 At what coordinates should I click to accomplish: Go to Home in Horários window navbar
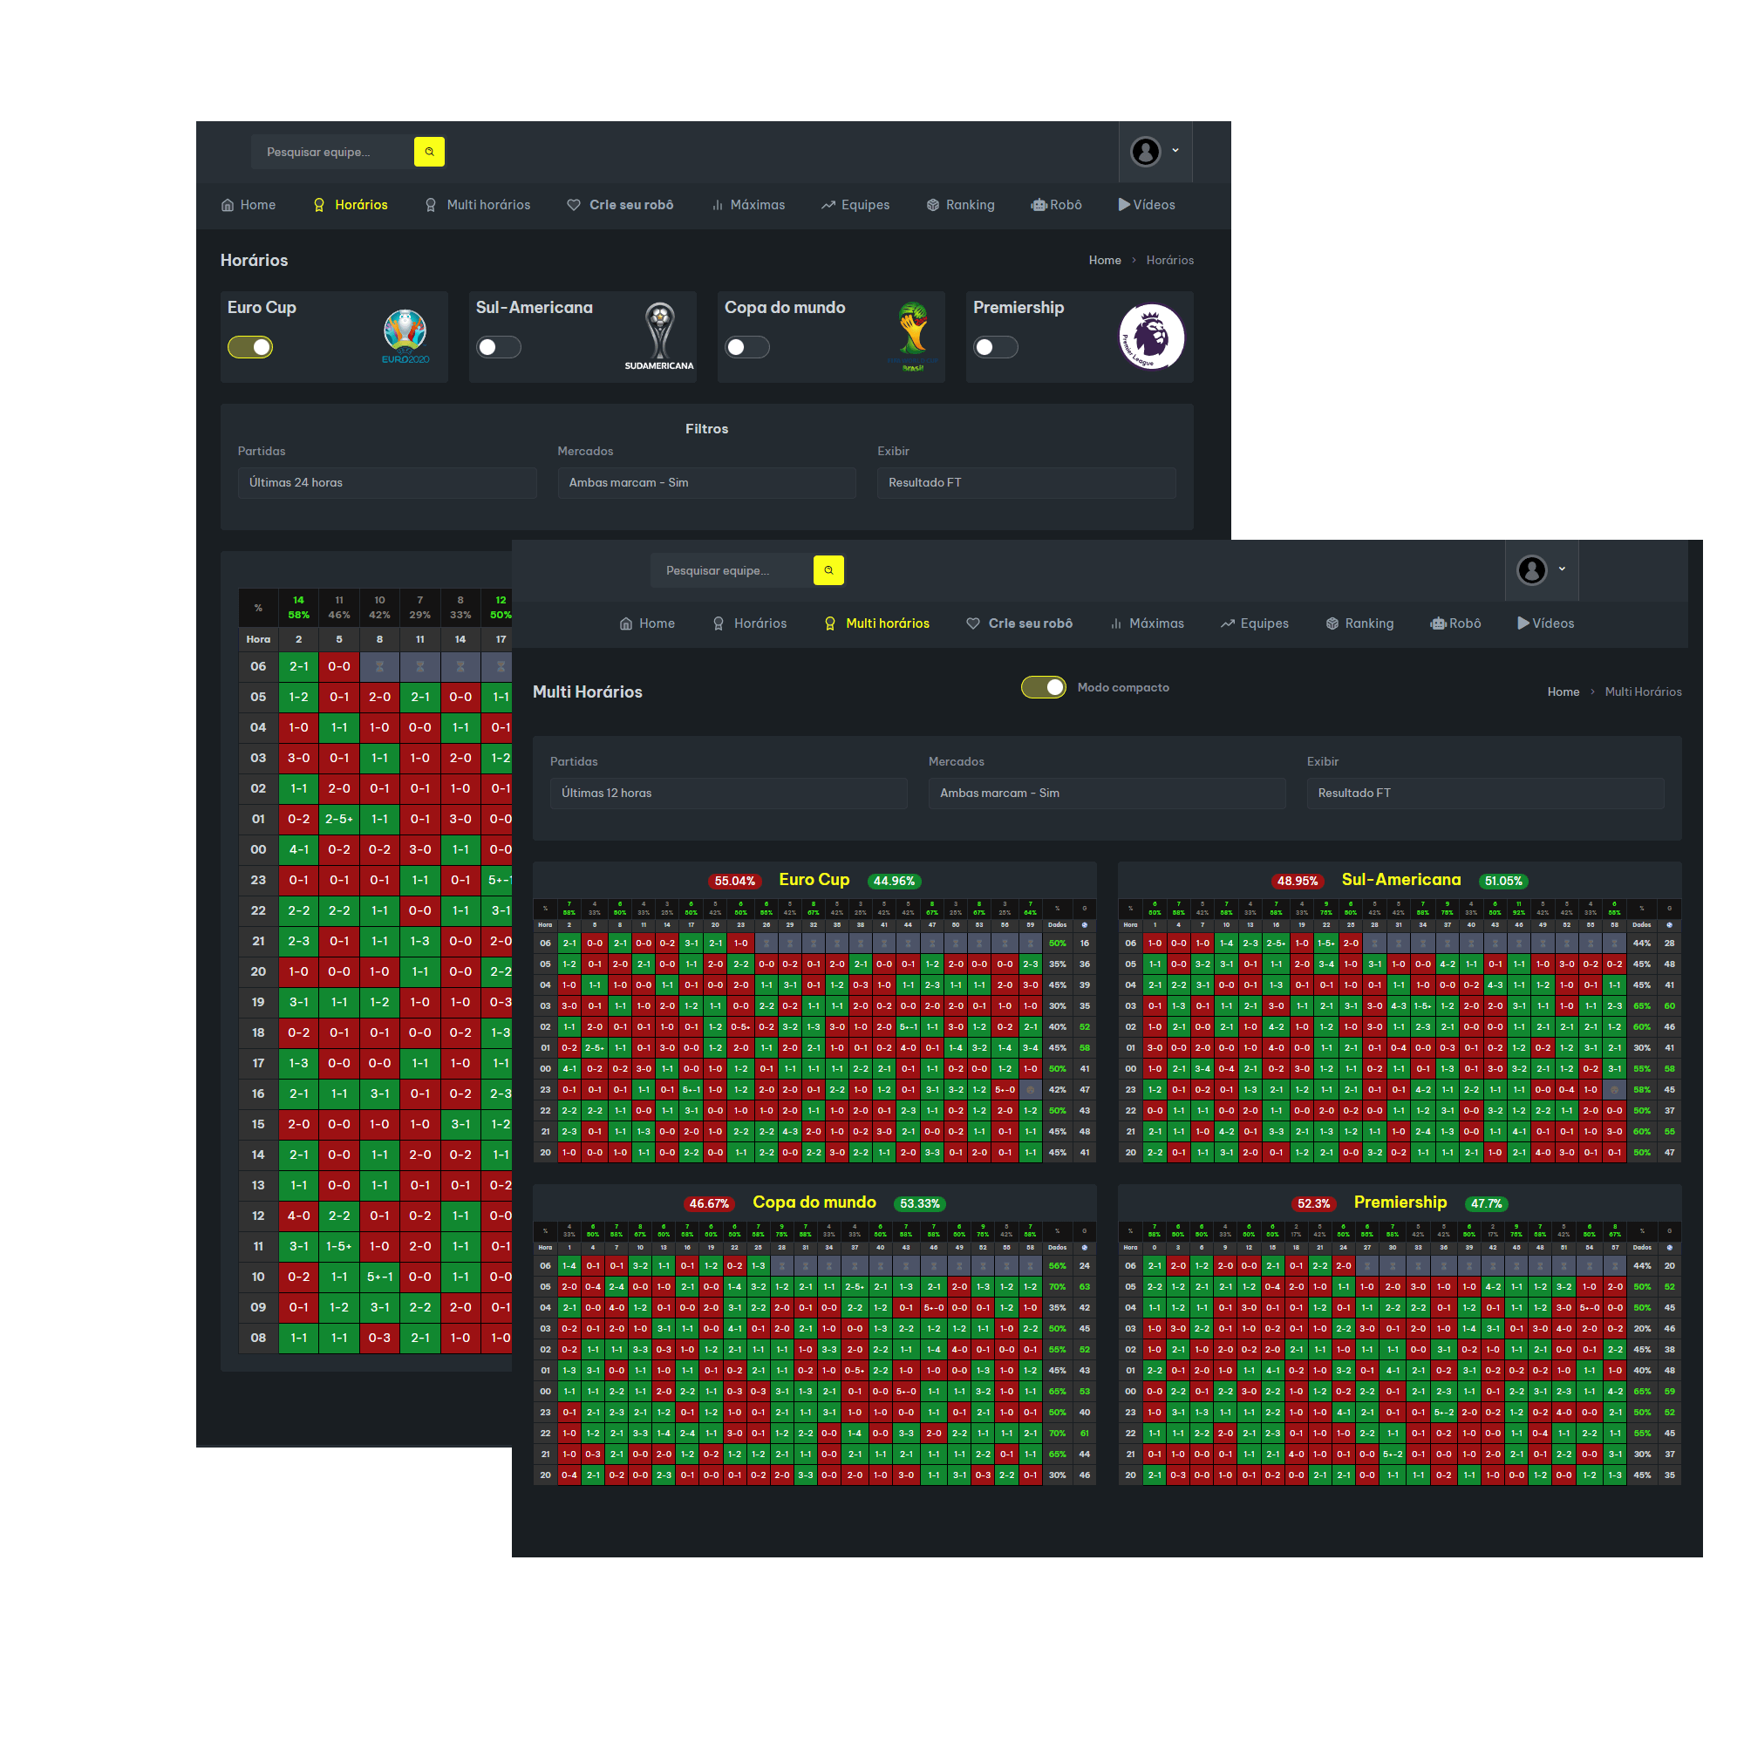pos(249,205)
